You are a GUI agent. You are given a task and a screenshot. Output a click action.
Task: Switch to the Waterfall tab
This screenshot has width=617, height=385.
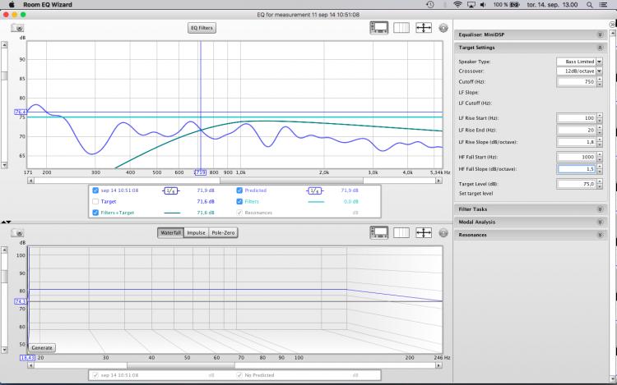point(170,233)
